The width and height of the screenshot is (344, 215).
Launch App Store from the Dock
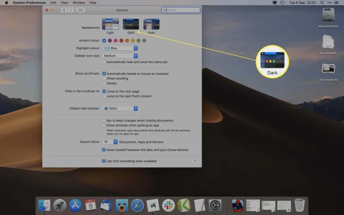(75, 204)
